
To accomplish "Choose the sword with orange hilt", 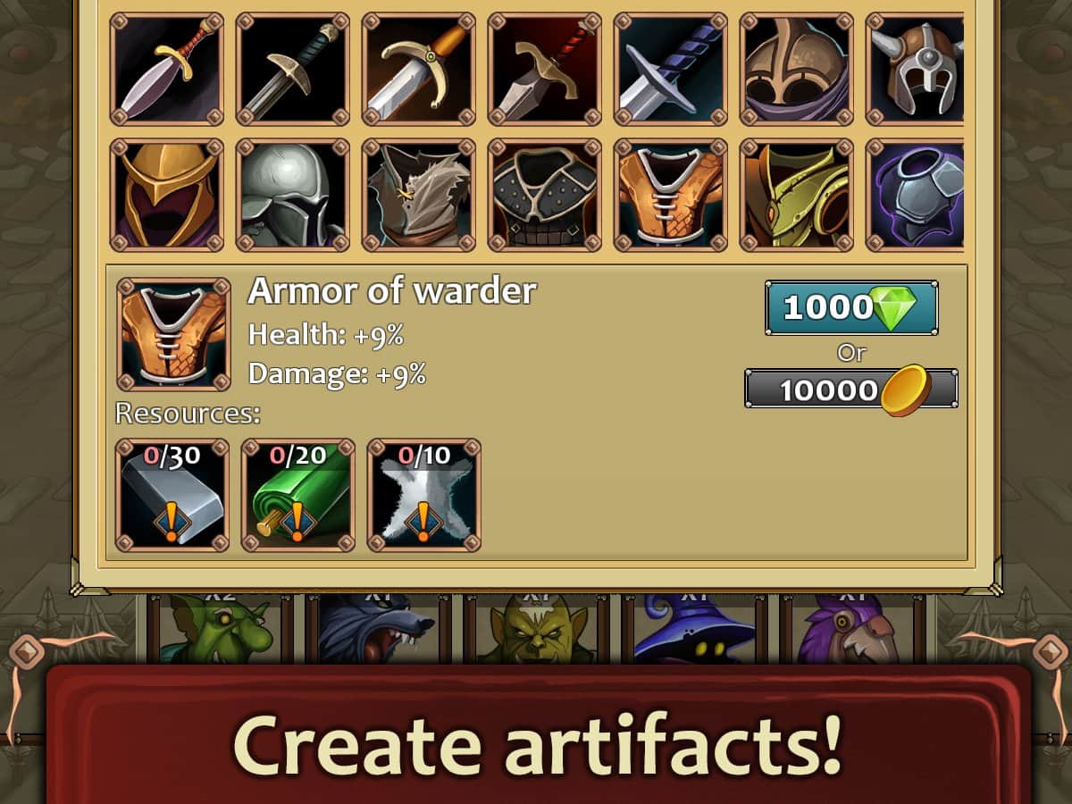I will point(418,69).
